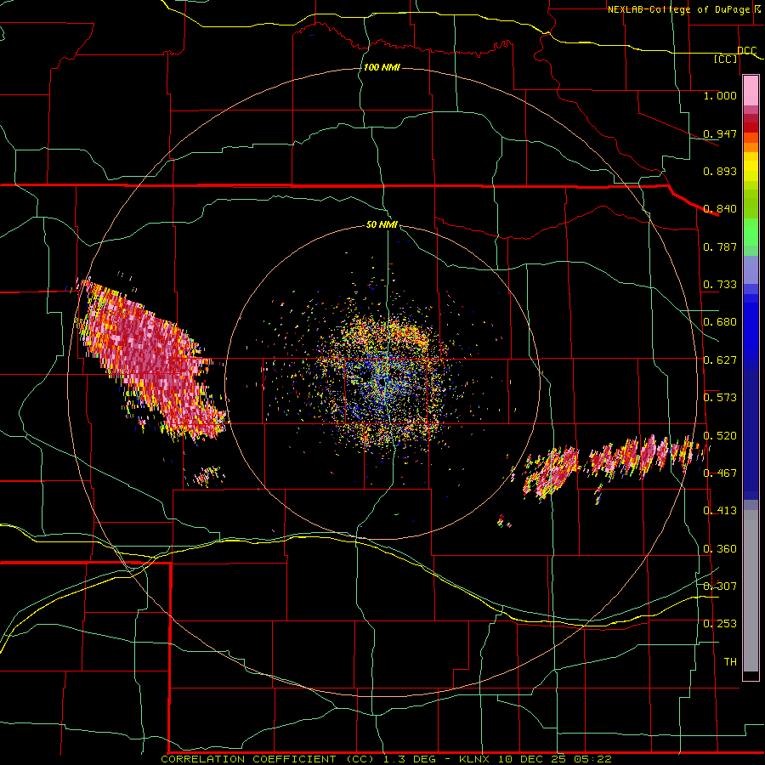This screenshot has height=765, width=765.
Task: Click the blue clutter at the radar center
Action: coord(383,383)
